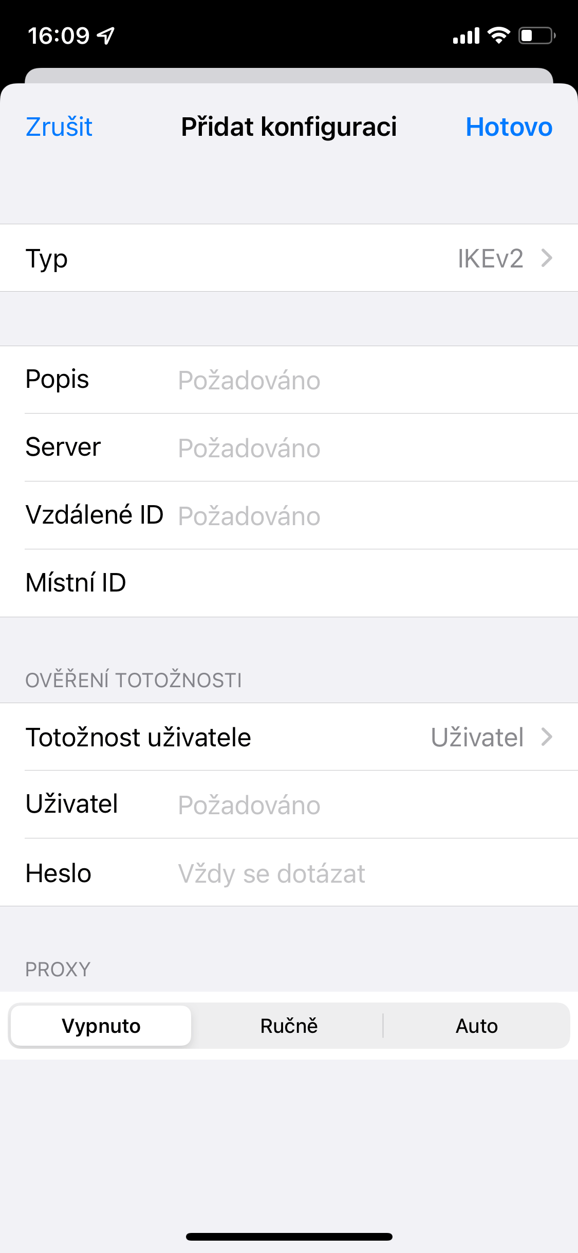
Task: Tap the chevron next to IKEv2
Action: click(x=547, y=258)
